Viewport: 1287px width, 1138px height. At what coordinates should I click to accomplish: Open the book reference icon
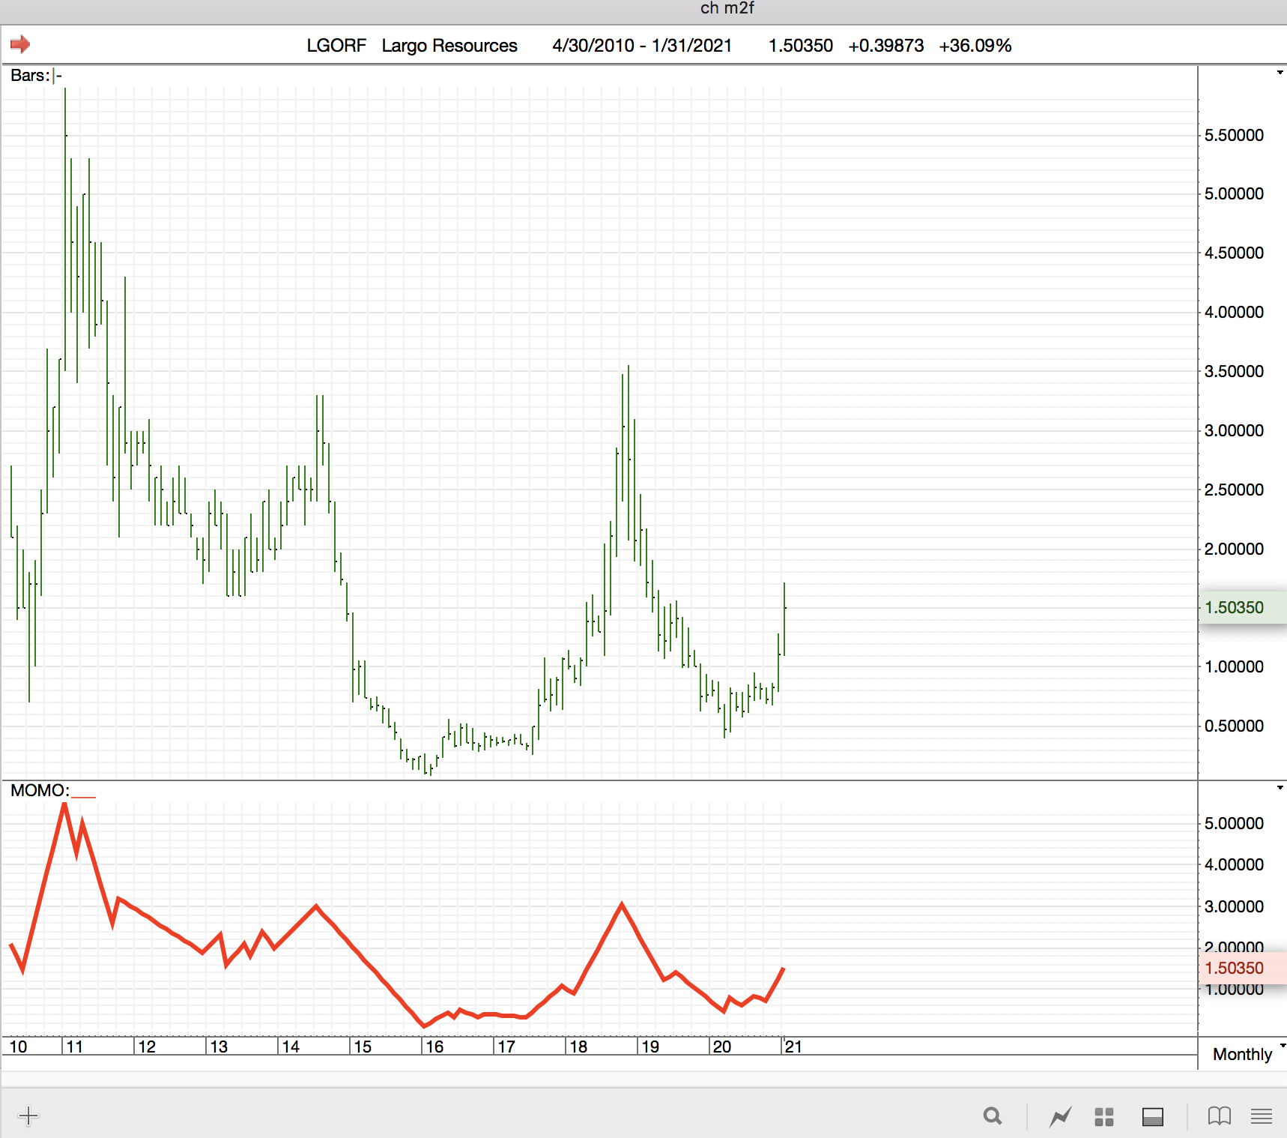tap(1220, 1116)
